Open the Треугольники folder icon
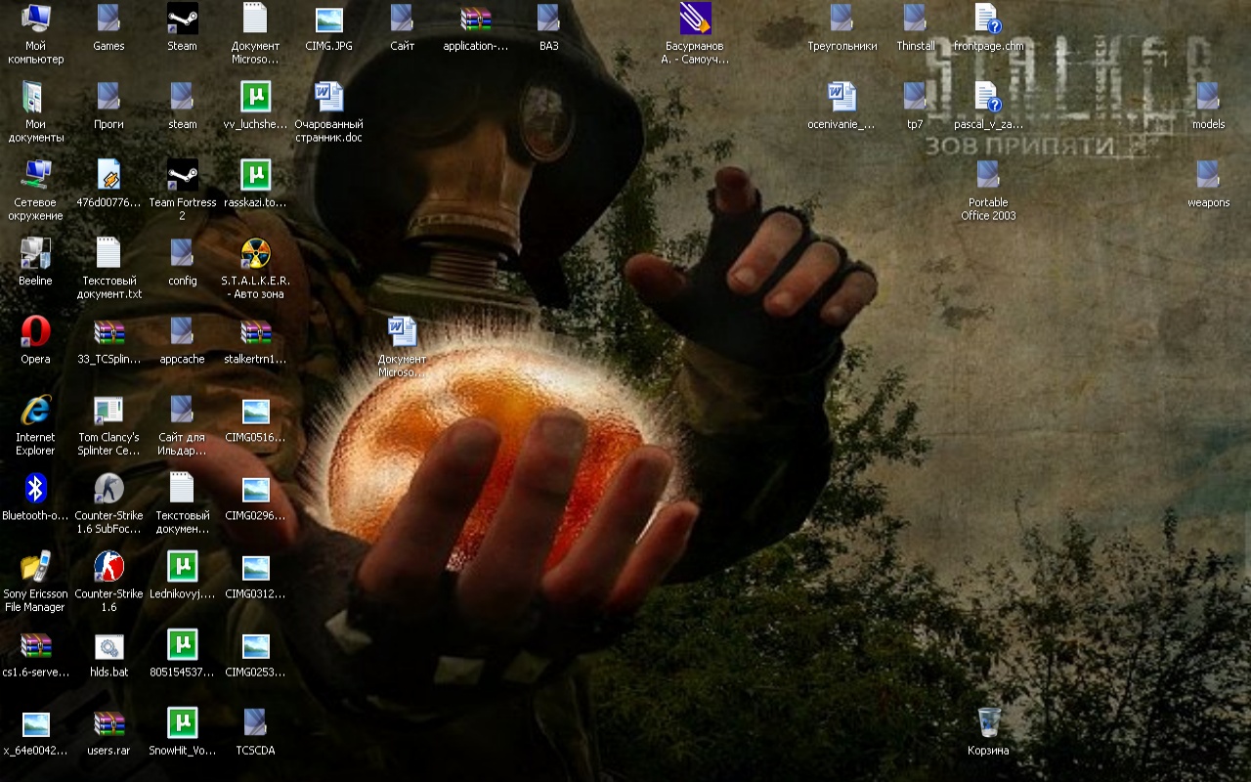This screenshot has width=1251, height=782. tap(841, 18)
